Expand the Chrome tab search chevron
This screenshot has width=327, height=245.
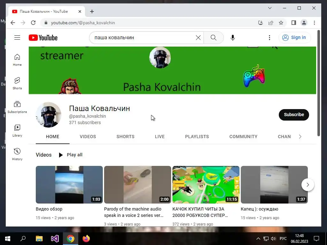point(270,8)
